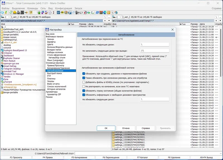The image size is (223, 160).
Task: Open the Конфигурация menu
Action: tap(64, 8)
